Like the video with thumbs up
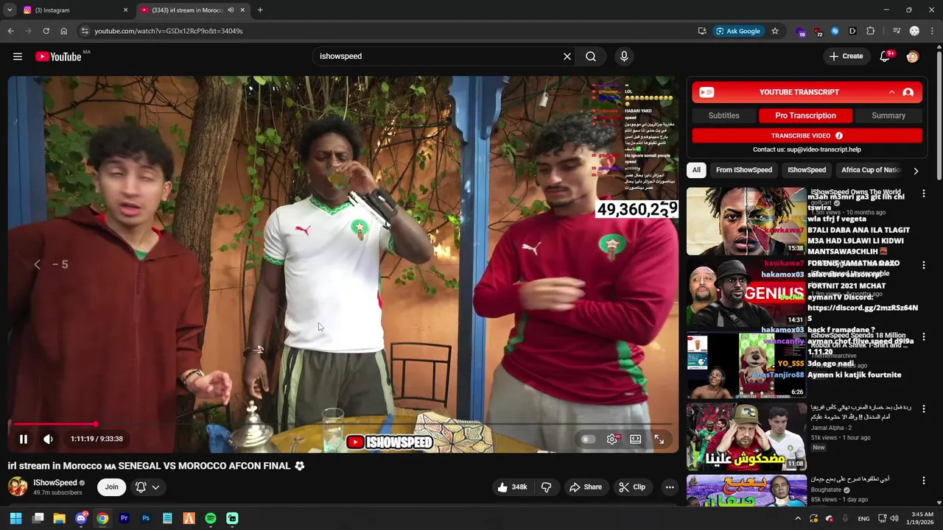The image size is (943, 530). [512, 487]
